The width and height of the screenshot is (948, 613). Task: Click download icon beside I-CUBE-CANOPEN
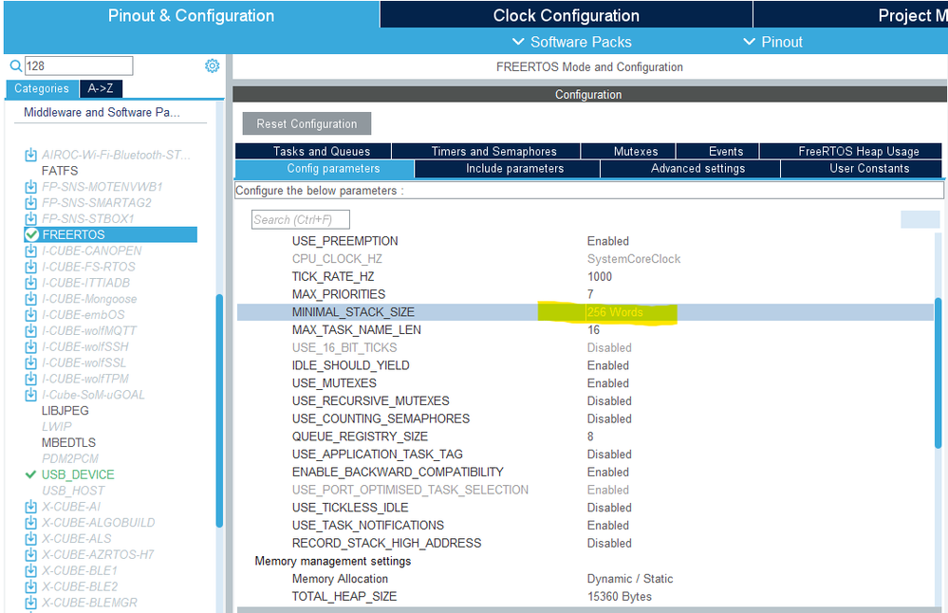(x=30, y=251)
